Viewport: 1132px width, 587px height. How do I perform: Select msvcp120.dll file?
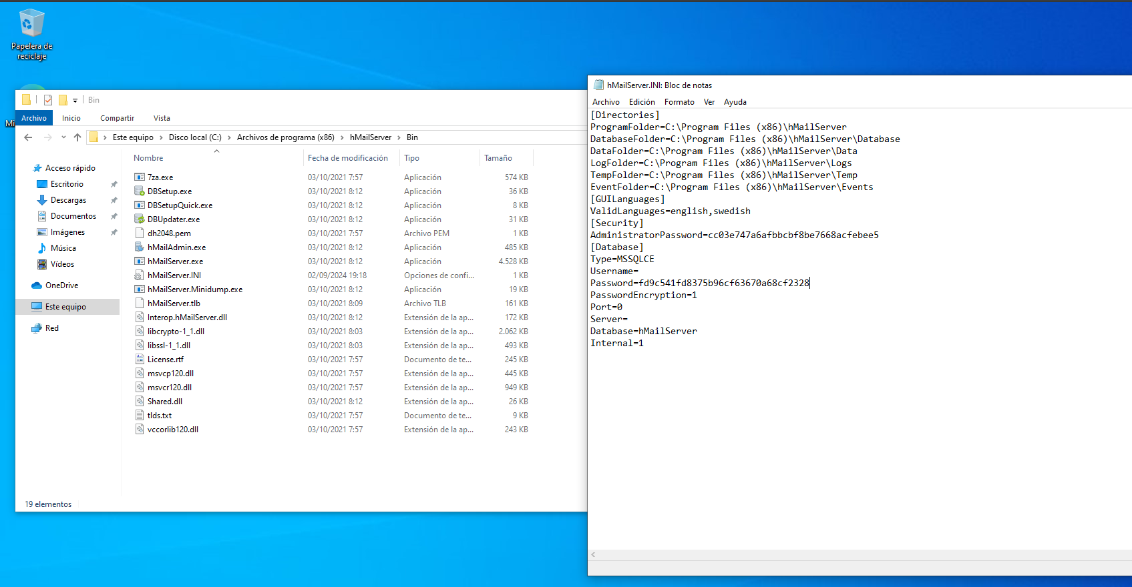point(170,374)
